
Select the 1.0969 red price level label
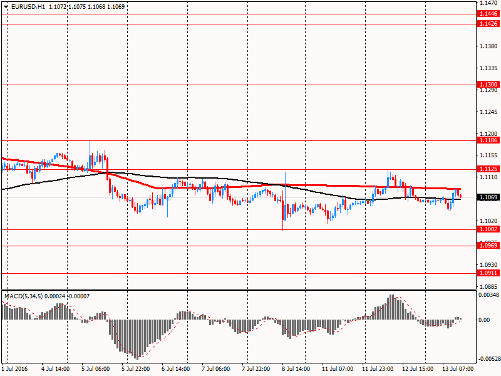point(488,246)
